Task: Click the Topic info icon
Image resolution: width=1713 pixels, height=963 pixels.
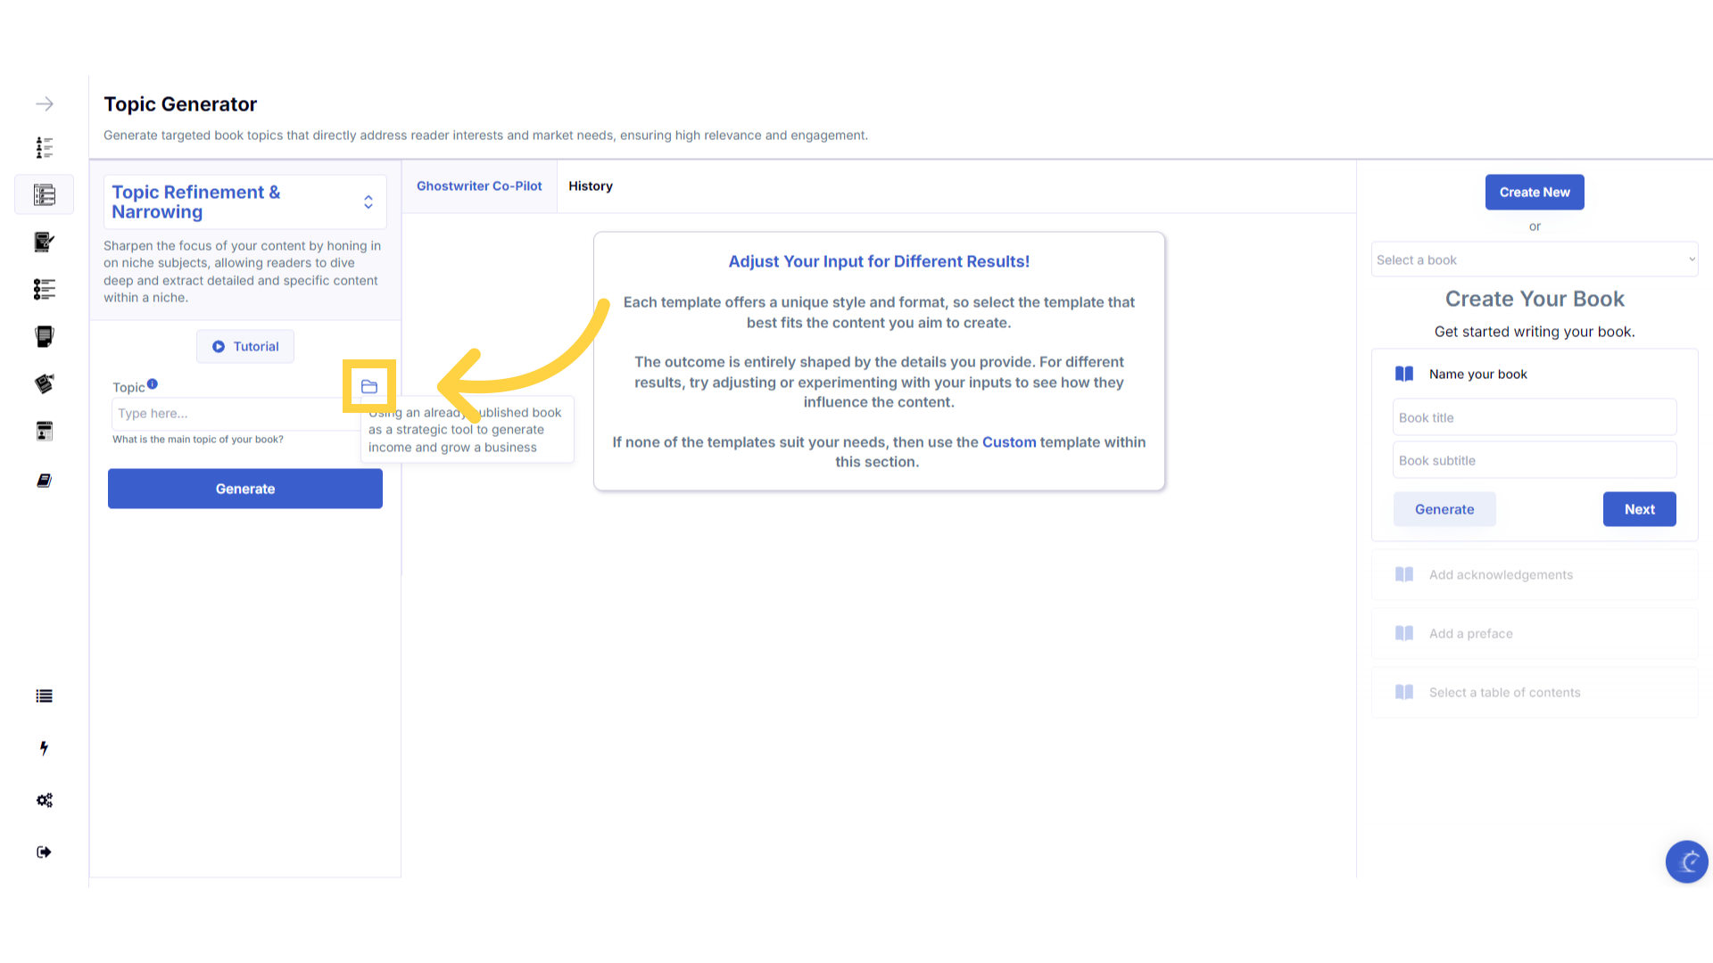Action: (x=153, y=384)
